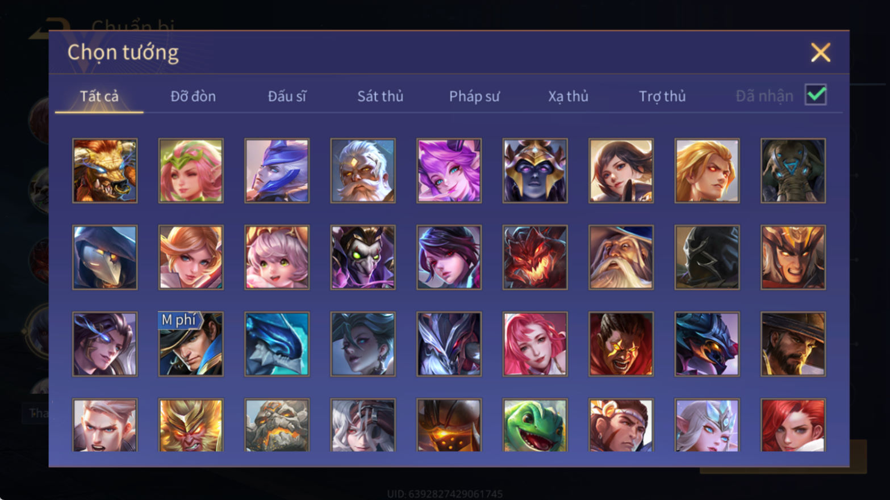Viewport: 890px width, 500px height.
Task: Select the golden lion beast hero
Action: tap(105, 171)
